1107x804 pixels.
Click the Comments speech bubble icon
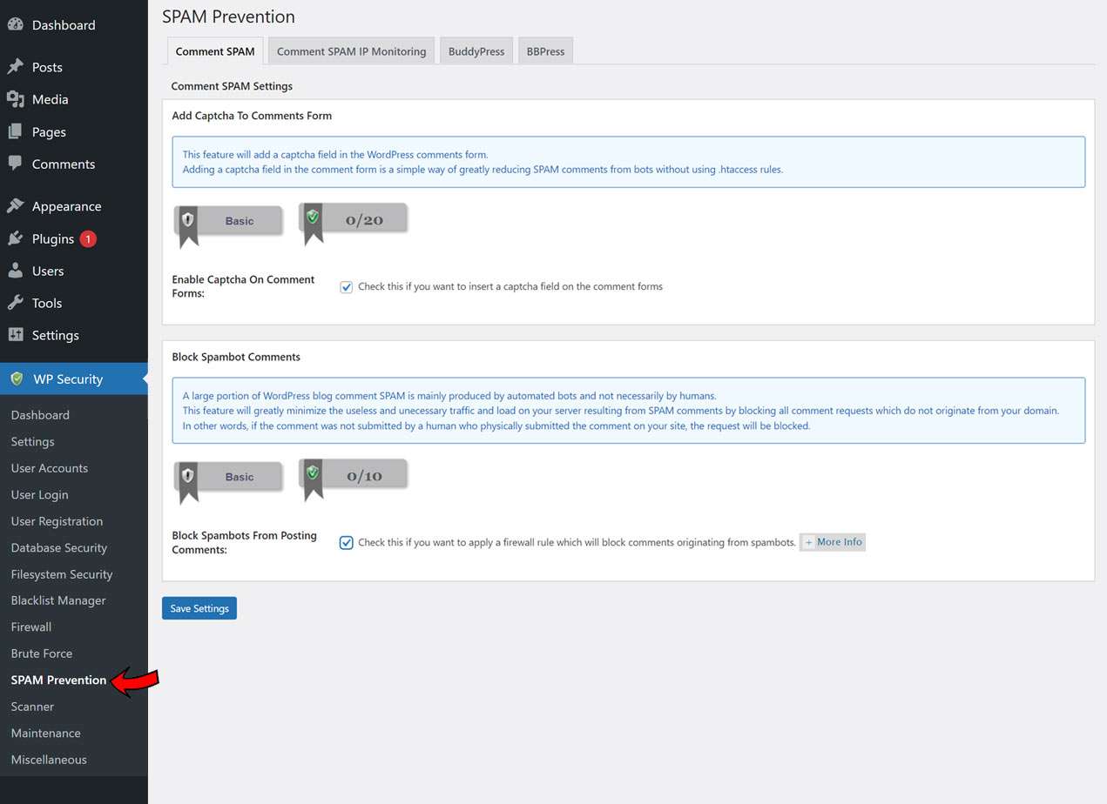(15, 164)
